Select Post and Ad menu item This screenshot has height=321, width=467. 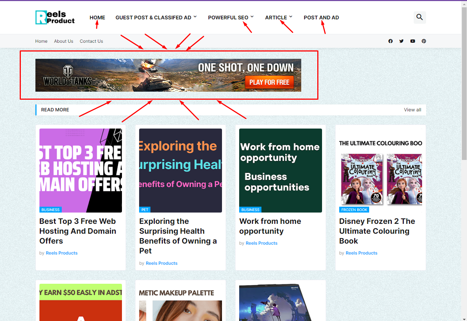321,18
